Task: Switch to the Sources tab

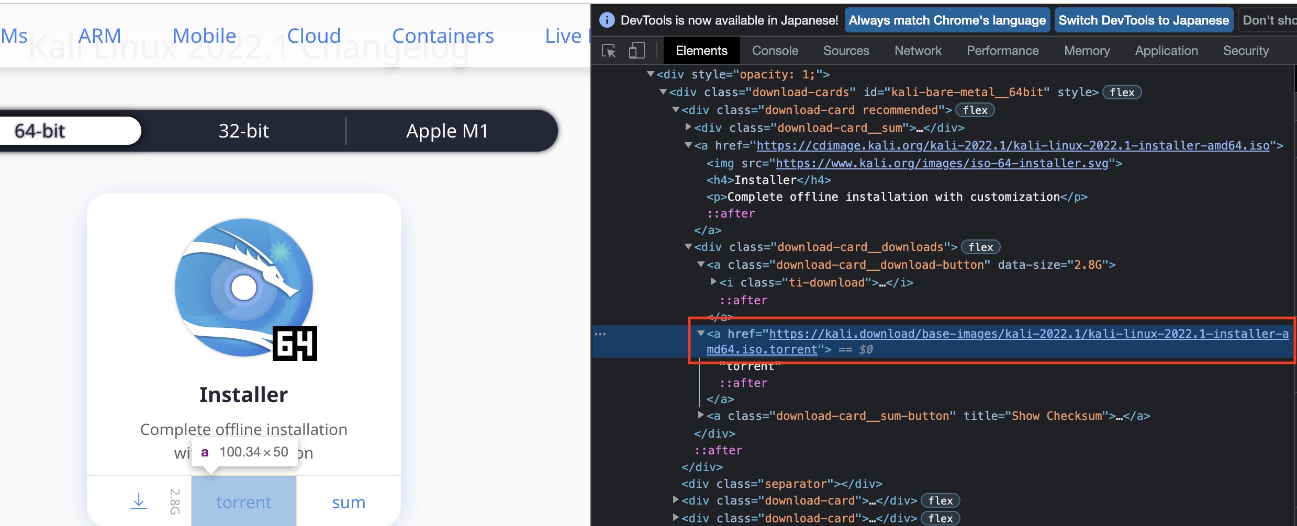Action: pyautogui.click(x=846, y=51)
